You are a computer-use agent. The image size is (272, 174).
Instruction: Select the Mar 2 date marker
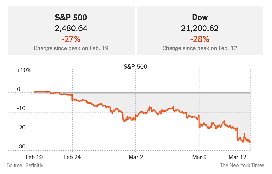[136, 157]
